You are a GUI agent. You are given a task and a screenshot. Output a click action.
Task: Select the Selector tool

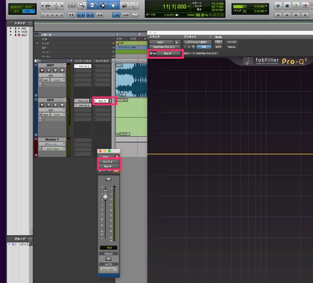coord(103,6)
